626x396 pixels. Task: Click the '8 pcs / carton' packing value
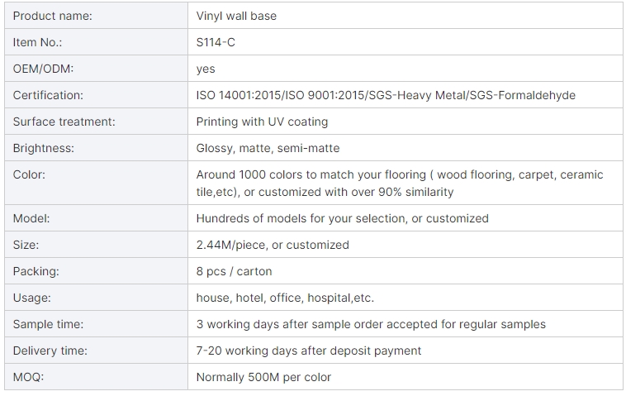234,271
